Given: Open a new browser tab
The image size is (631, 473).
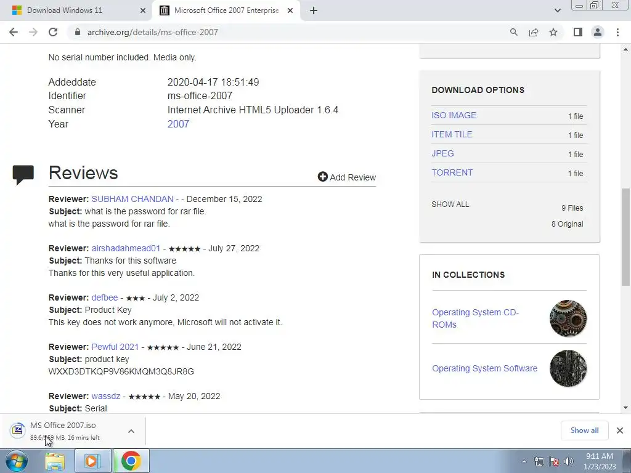Looking at the screenshot, I should [x=314, y=10].
